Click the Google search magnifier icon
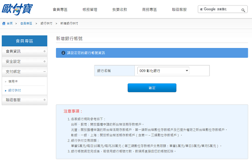Viewport: 252px width, 163px height. 243,10
